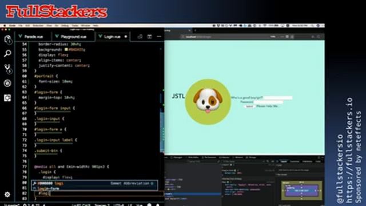Screen dimensions: 366x206
Task: Click the open changes icon in editor toolbar
Action: click(x=140, y=37)
